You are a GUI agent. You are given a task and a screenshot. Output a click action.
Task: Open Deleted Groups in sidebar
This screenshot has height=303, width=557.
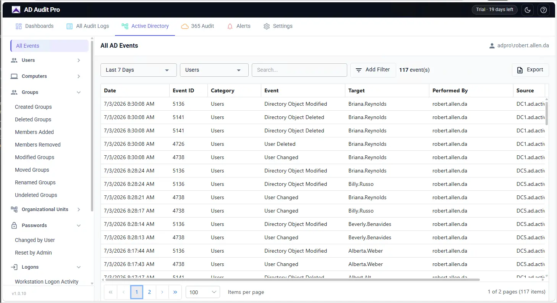tap(33, 120)
